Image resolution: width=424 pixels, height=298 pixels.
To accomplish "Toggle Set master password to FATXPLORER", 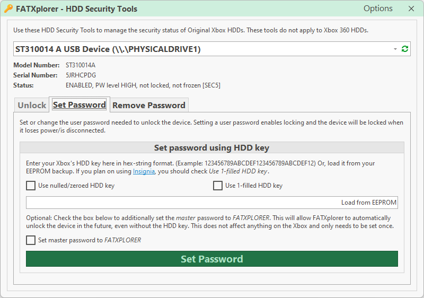I will [31, 240].
